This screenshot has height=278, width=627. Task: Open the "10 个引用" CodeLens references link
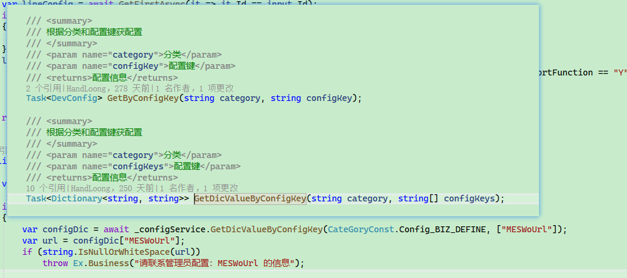48,188
